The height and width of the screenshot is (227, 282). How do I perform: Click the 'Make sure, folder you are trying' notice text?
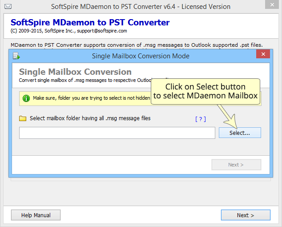click(91, 98)
